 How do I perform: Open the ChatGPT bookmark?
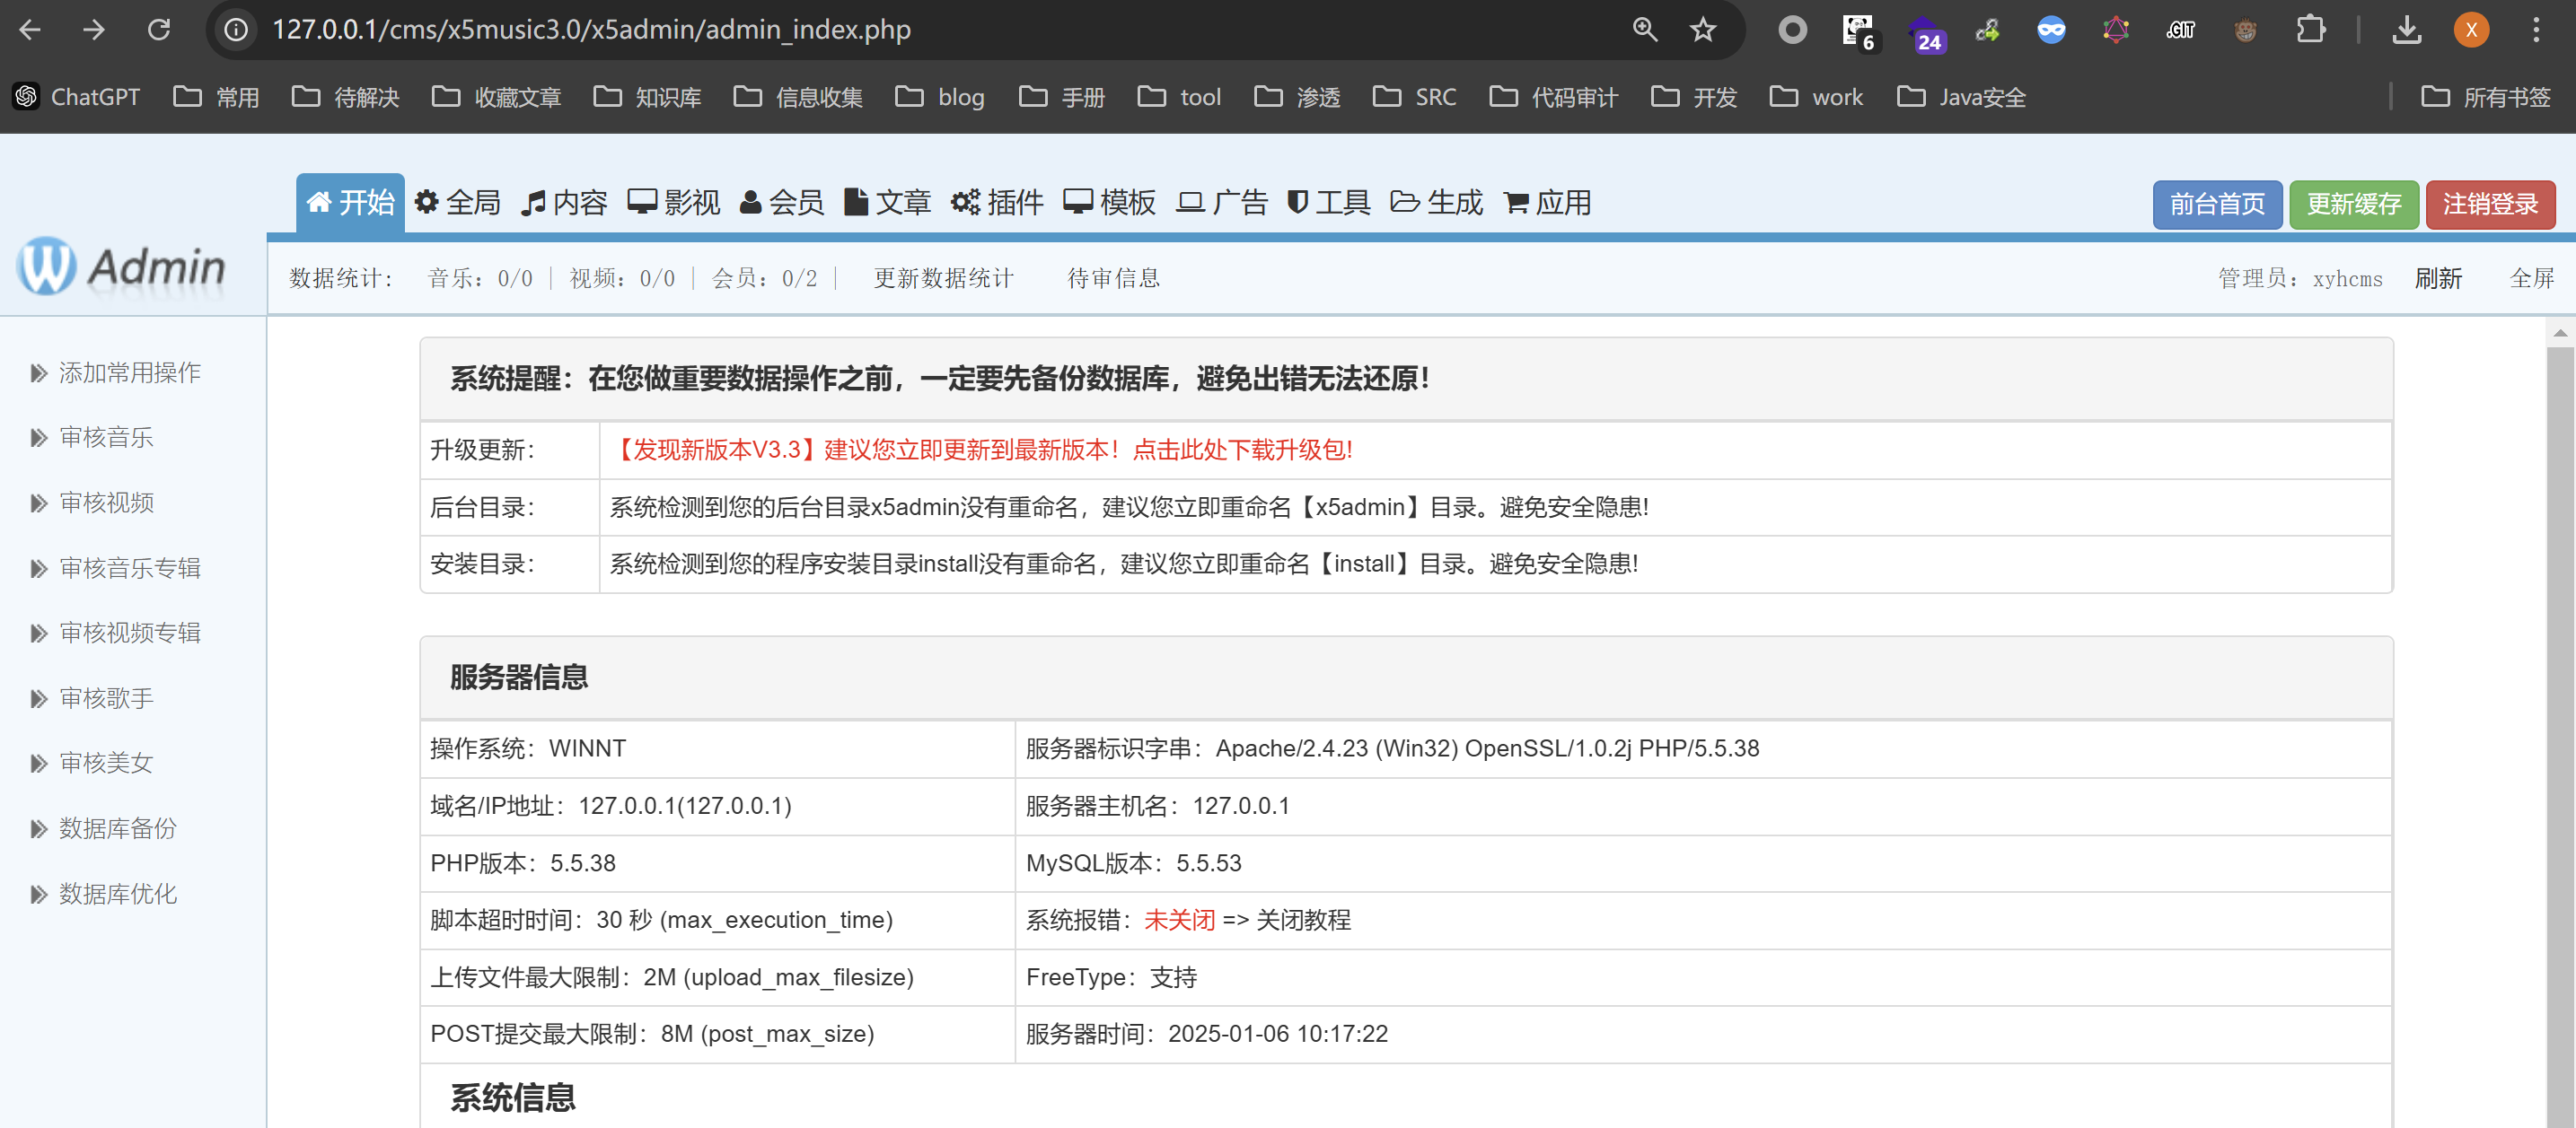tap(77, 97)
